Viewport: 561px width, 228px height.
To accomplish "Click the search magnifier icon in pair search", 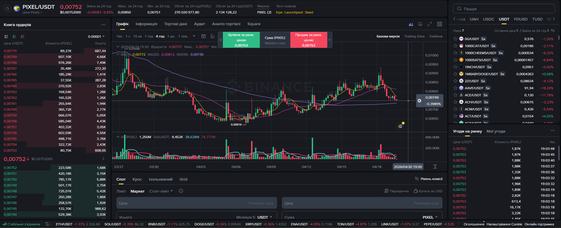I will coord(459,8).
